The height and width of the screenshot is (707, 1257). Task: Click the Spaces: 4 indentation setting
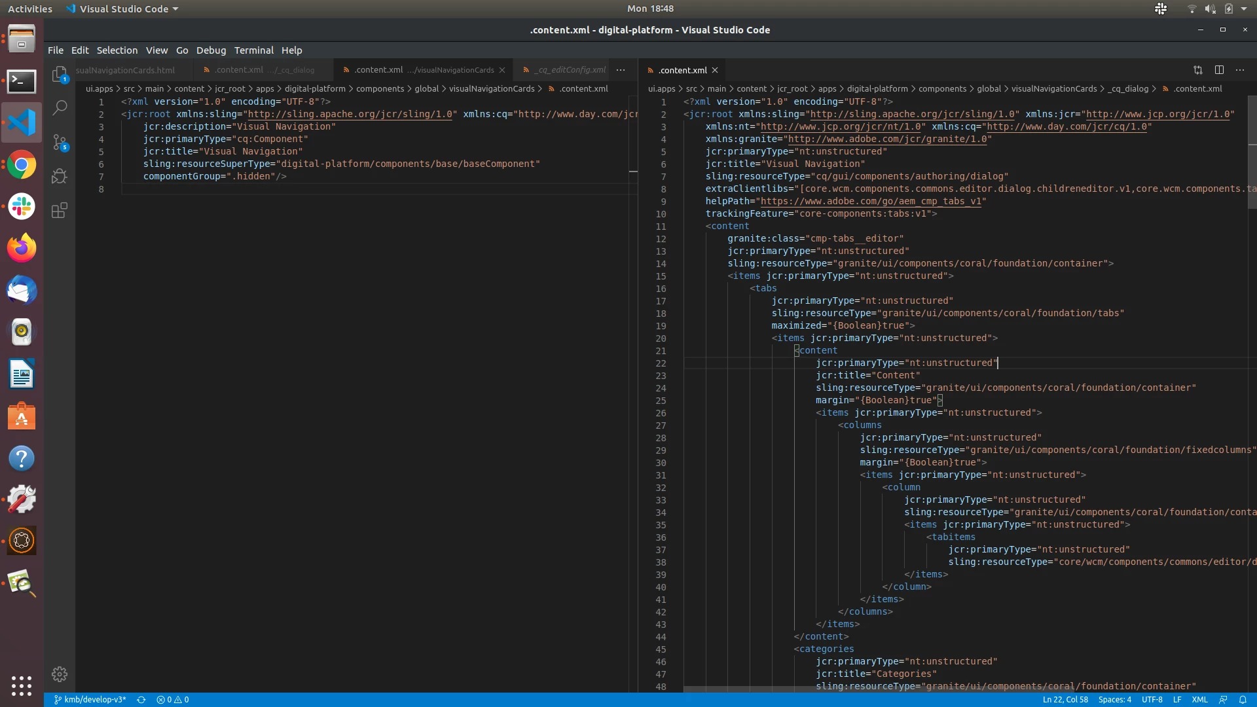(1114, 700)
